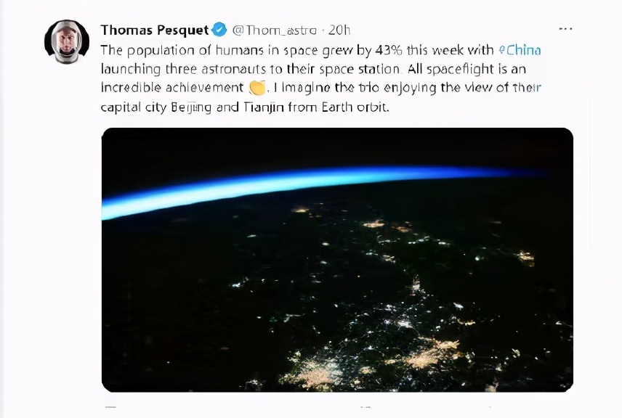Open the #China hashtag link
The image size is (622, 418).
coord(520,50)
